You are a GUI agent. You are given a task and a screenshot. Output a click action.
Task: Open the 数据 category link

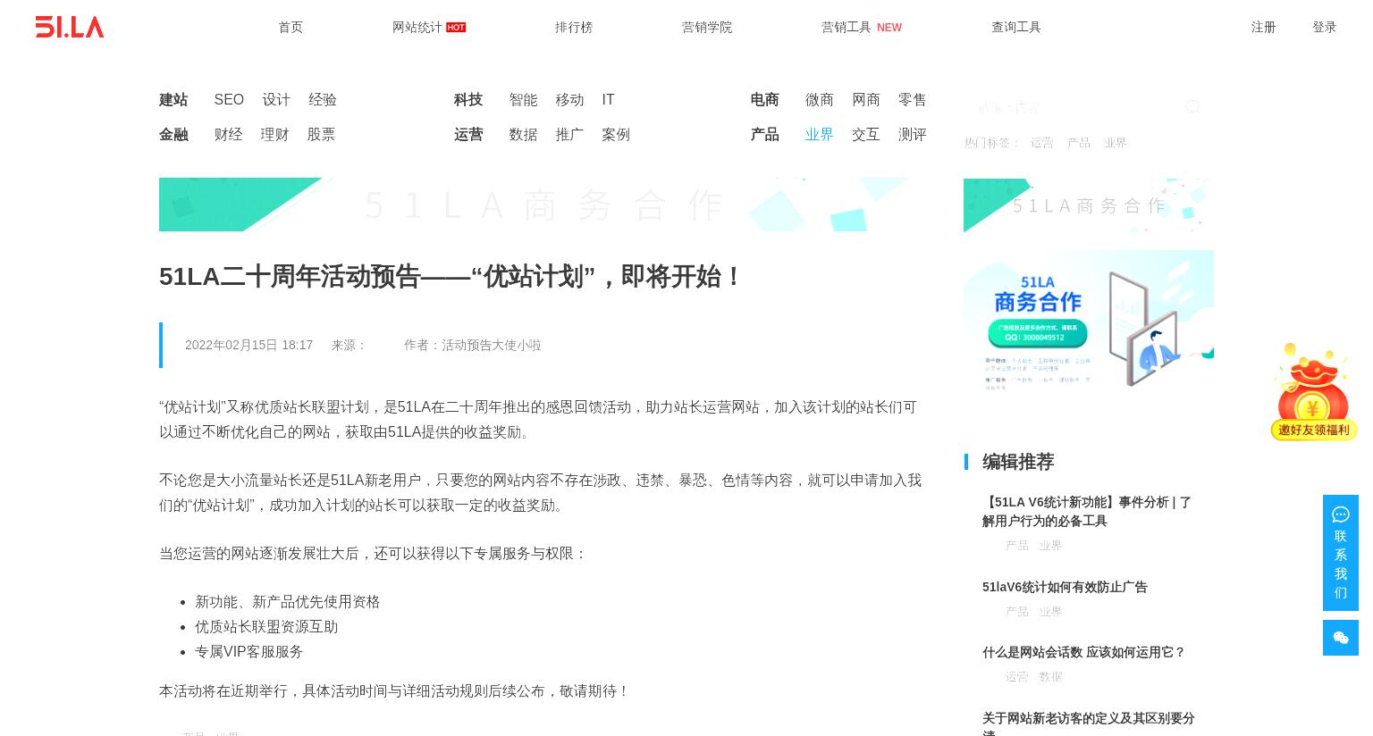tap(523, 134)
